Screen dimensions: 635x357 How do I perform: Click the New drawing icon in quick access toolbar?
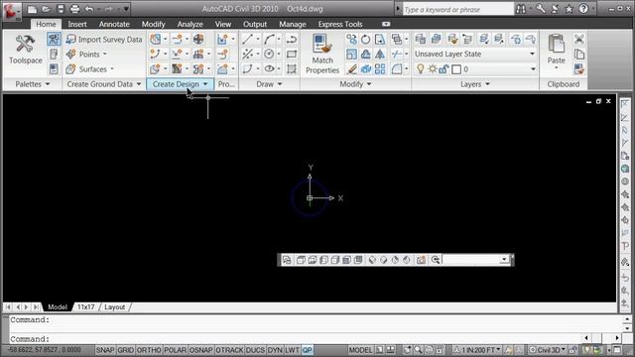[32, 9]
